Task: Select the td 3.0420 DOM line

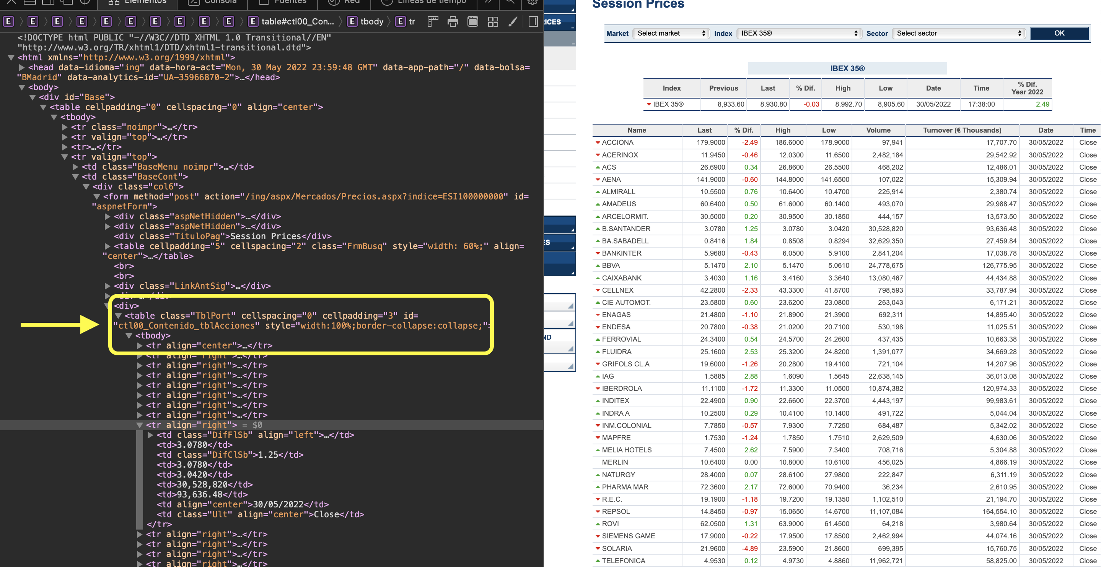Action: (x=194, y=475)
